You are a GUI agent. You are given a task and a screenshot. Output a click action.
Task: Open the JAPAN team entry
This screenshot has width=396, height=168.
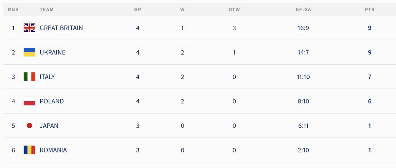[x=49, y=126]
